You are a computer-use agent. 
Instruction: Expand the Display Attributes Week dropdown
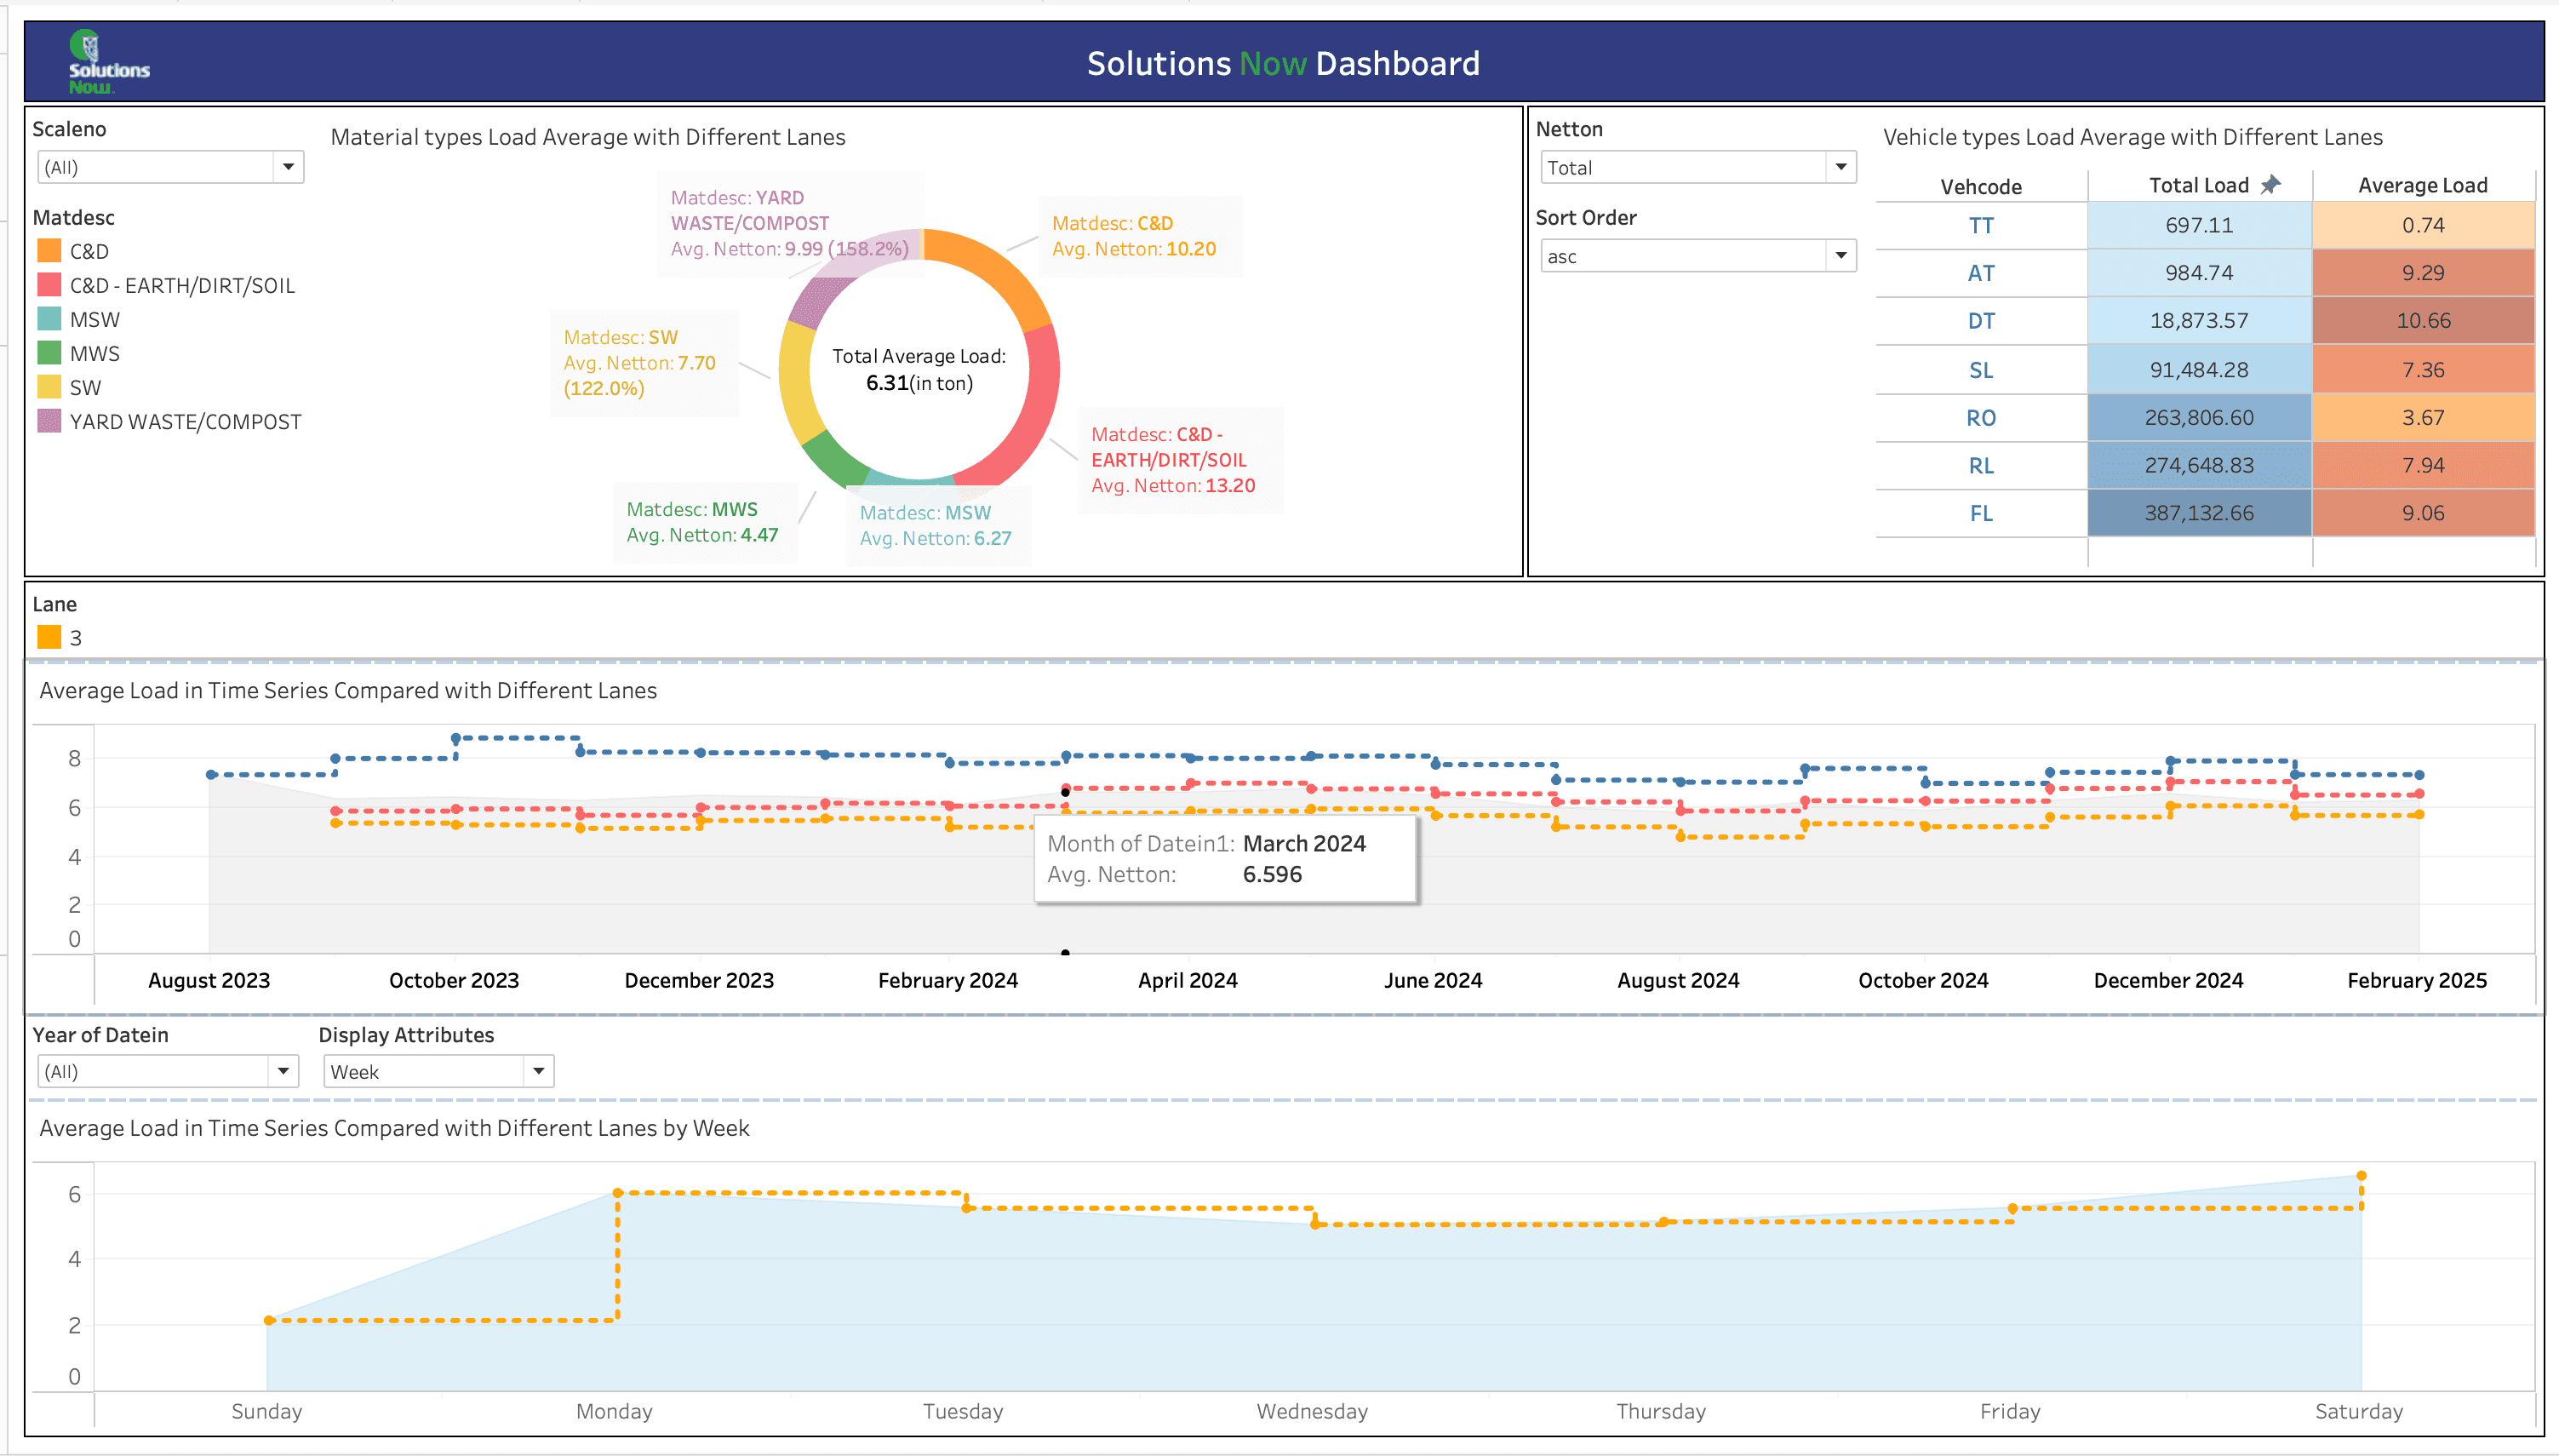[538, 1071]
